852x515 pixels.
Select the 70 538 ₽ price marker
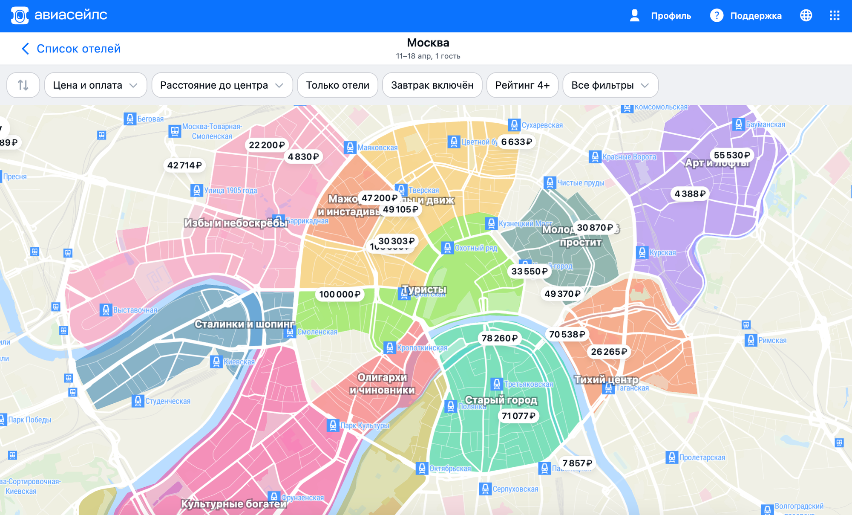tap(567, 334)
